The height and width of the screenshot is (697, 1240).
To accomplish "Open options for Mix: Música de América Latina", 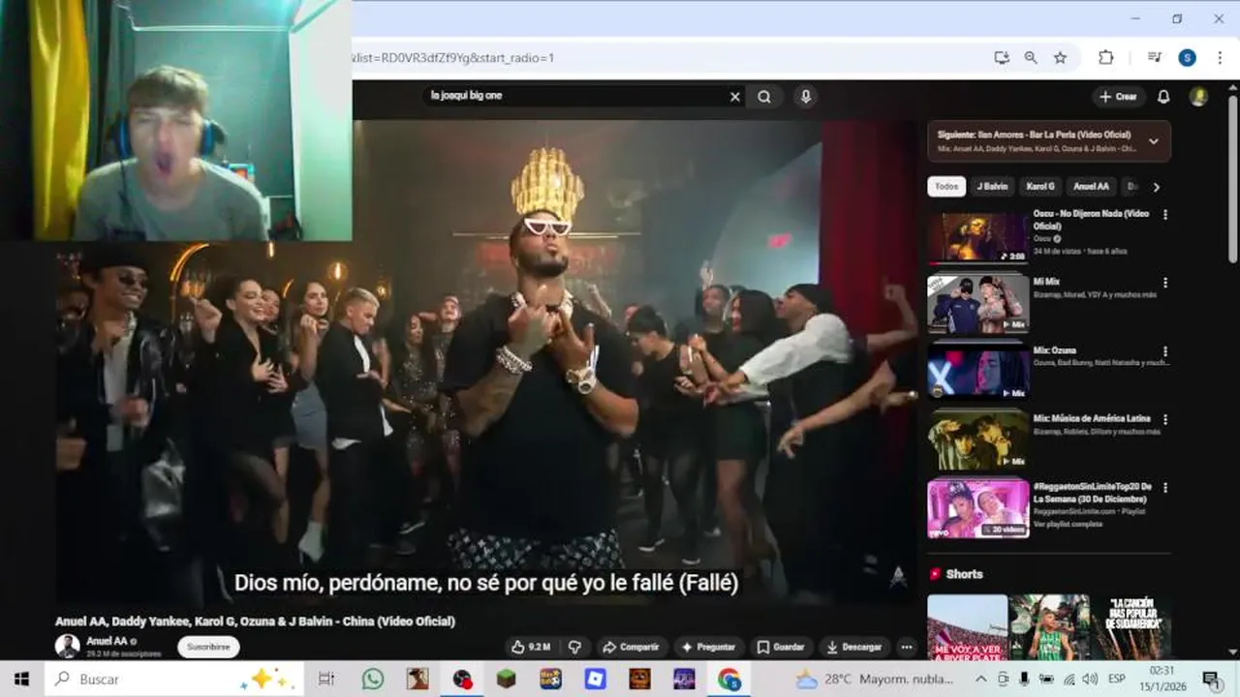I will (x=1165, y=420).
